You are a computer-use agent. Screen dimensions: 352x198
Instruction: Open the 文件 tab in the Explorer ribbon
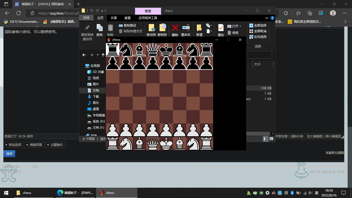pyautogui.click(x=86, y=18)
